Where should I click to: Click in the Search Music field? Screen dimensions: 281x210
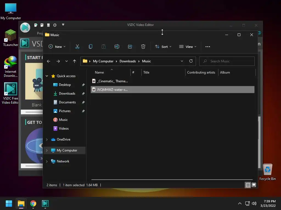(x=227, y=61)
